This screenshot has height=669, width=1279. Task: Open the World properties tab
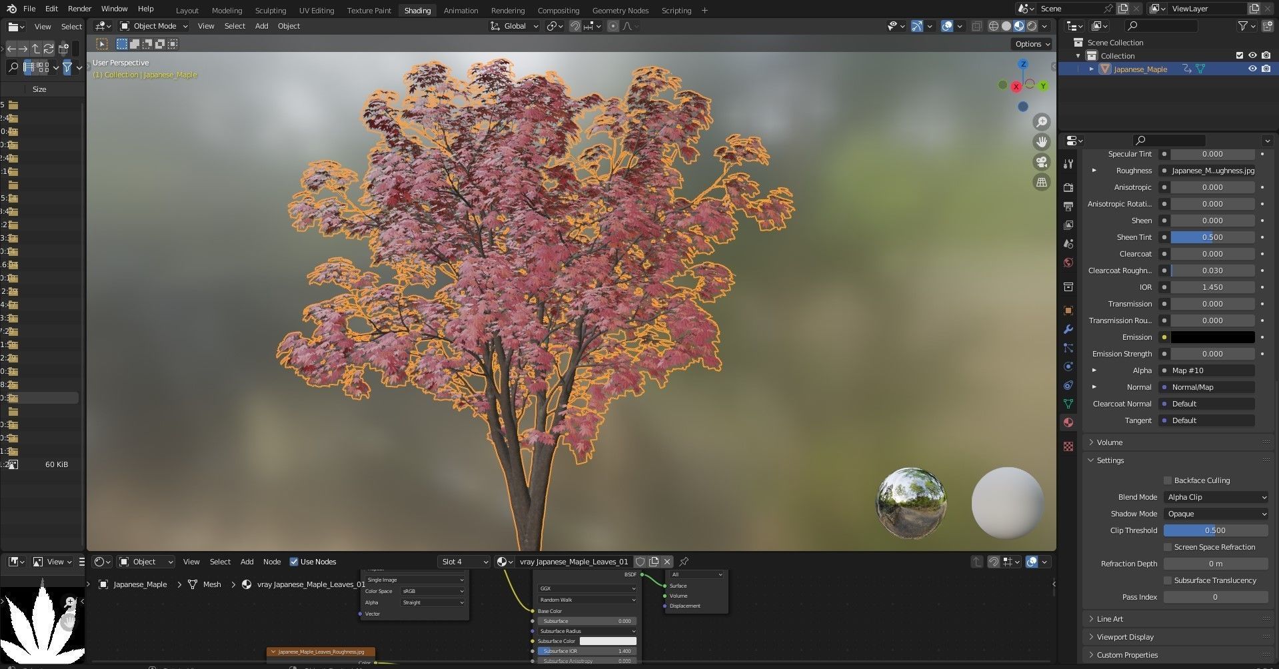(1068, 263)
